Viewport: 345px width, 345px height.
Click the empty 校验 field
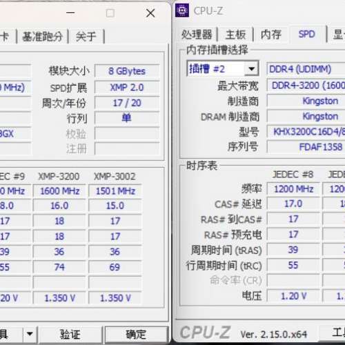tap(127, 133)
